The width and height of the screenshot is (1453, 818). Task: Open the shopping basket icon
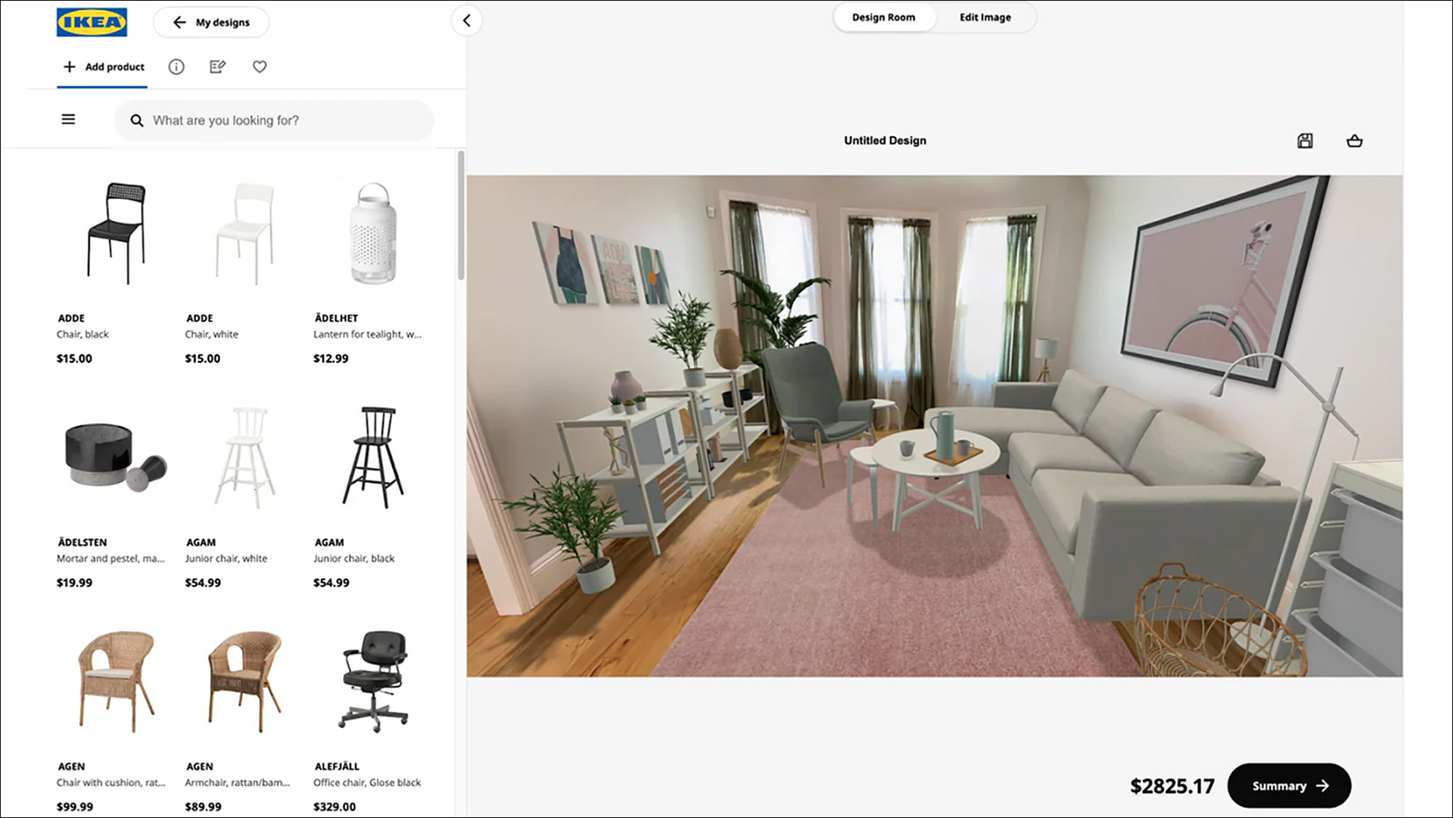[1355, 141]
